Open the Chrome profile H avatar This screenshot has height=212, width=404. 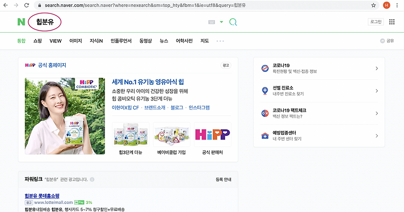pyautogui.click(x=386, y=5)
